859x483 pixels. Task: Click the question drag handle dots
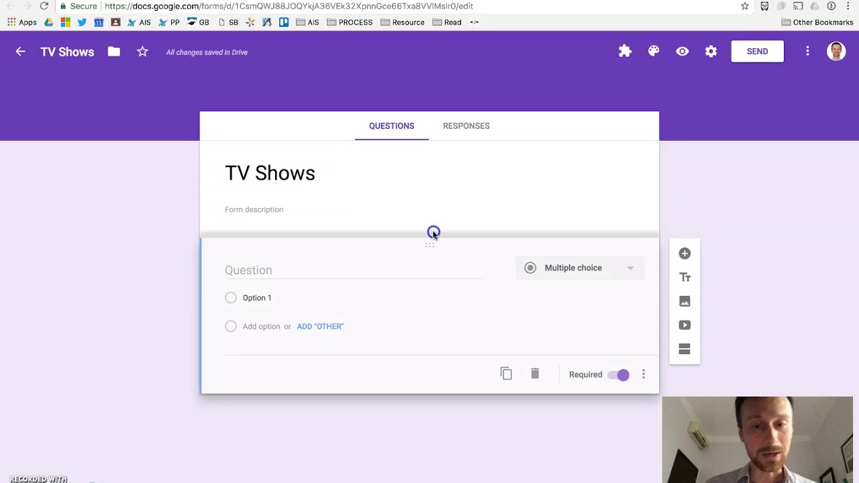(x=429, y=246)
